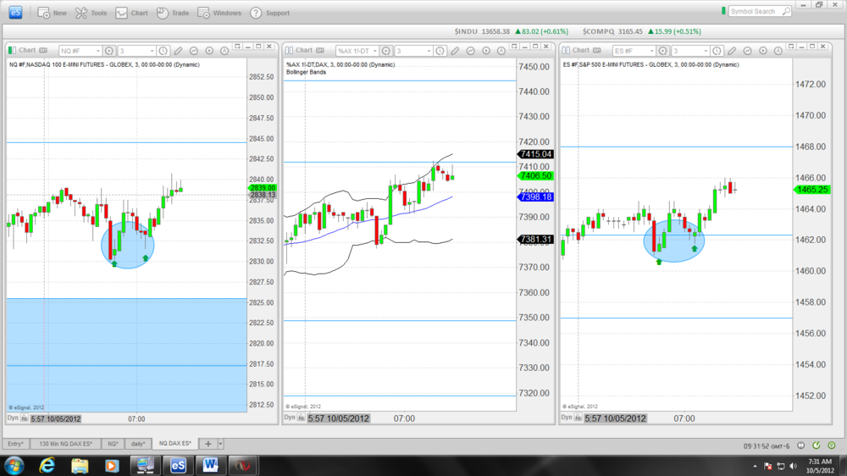The width and height of the screenshot is (847, 476).
Task: Toggle Dyn scaling lock in NQ chart
Action: (x=25, y=418)
